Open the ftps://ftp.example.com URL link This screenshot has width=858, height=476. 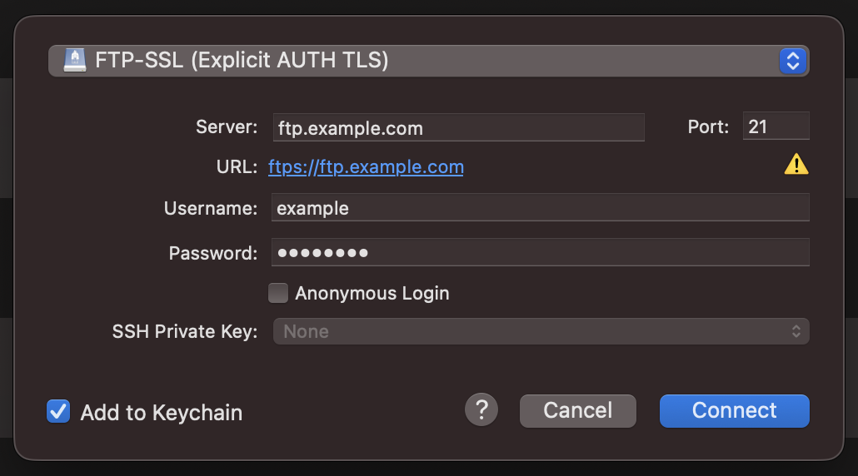point(366,167)
